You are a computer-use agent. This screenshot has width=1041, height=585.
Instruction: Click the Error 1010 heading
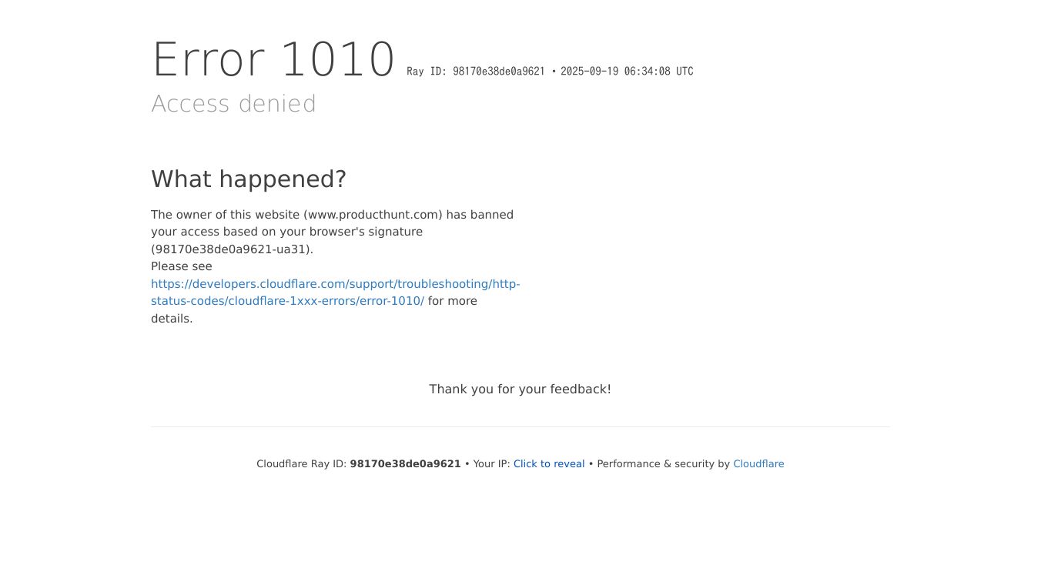273,60
